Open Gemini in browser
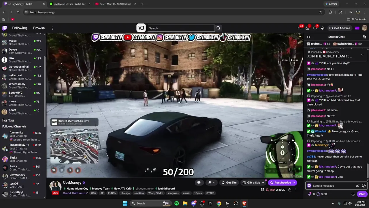This screenshot has width=369, height=208. pos(331,4)
